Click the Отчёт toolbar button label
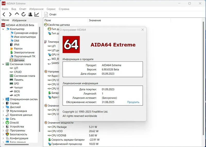 [x=53, y=14]
